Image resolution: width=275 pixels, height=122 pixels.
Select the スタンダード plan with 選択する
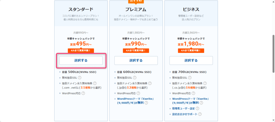point(81,60)
